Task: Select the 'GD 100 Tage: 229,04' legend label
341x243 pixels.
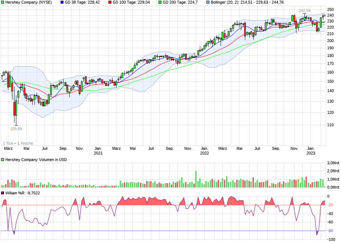Action: point(131,3)
